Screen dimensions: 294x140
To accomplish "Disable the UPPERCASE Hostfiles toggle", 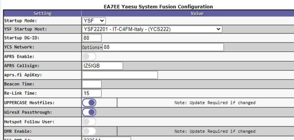I will (89, 103).
